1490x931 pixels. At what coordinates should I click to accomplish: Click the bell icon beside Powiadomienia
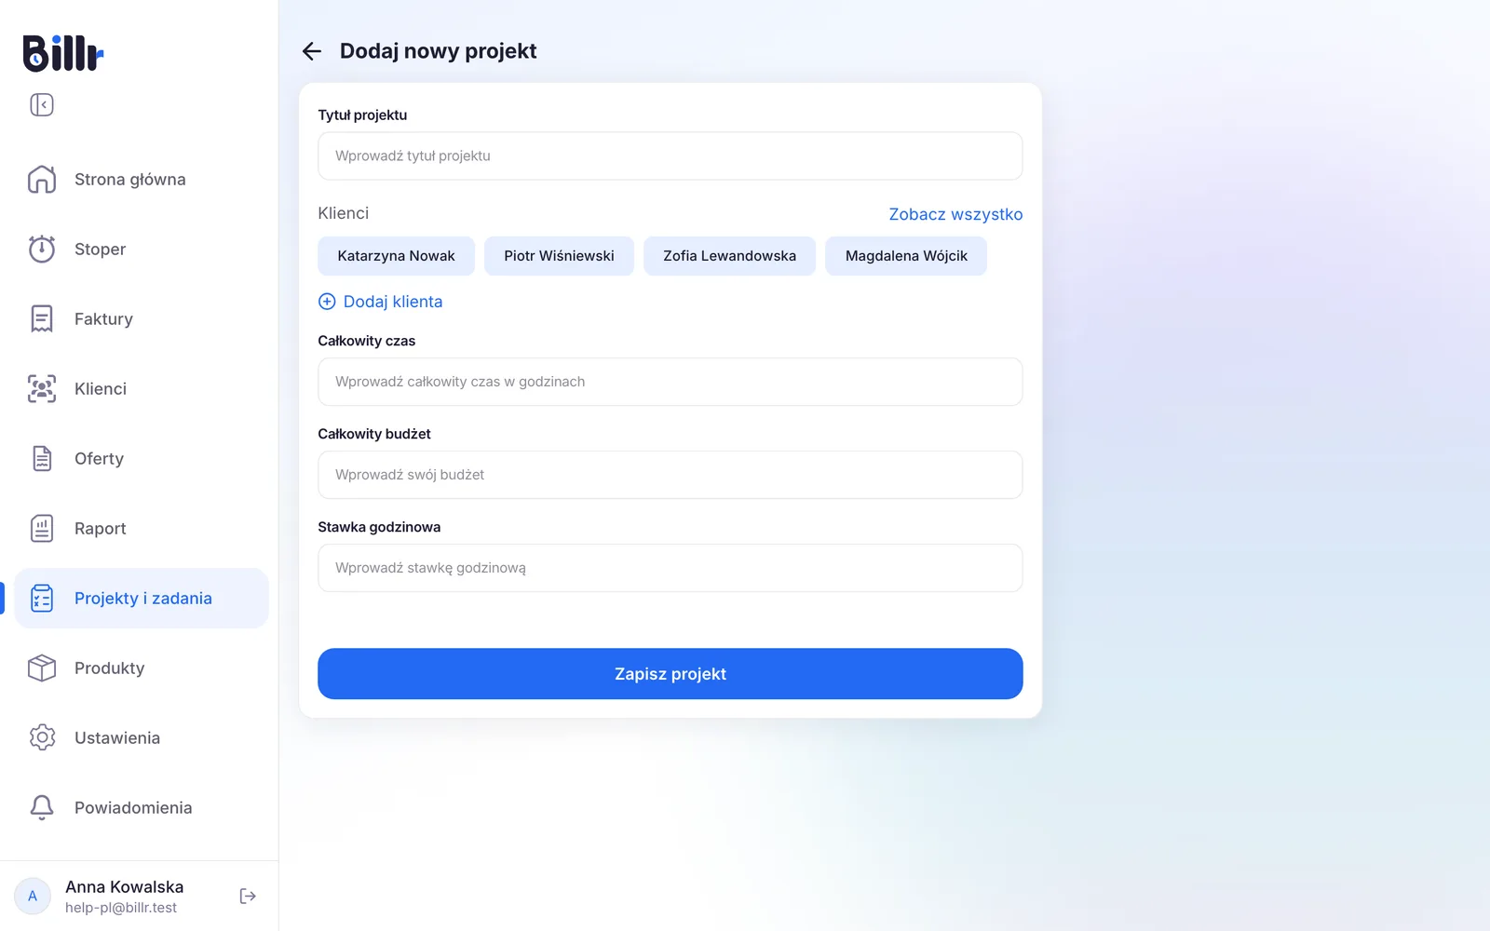click(x=42, y=807)
